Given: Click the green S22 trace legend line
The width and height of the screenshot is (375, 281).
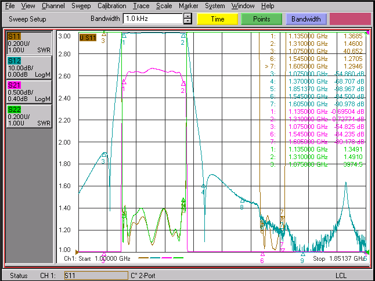Looking at the screenshot, I should [x=178, y=258].
